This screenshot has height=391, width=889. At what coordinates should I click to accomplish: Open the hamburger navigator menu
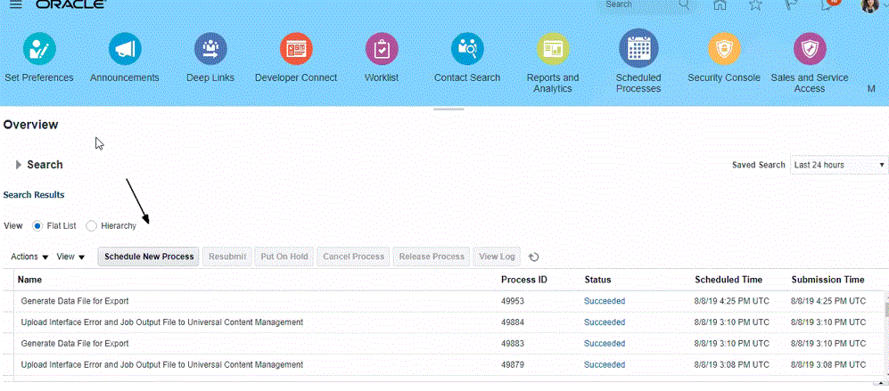pyautogui.click(x=15, y=5)
